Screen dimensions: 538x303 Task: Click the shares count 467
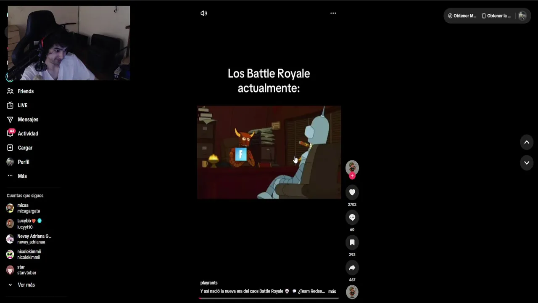point(352,280)
